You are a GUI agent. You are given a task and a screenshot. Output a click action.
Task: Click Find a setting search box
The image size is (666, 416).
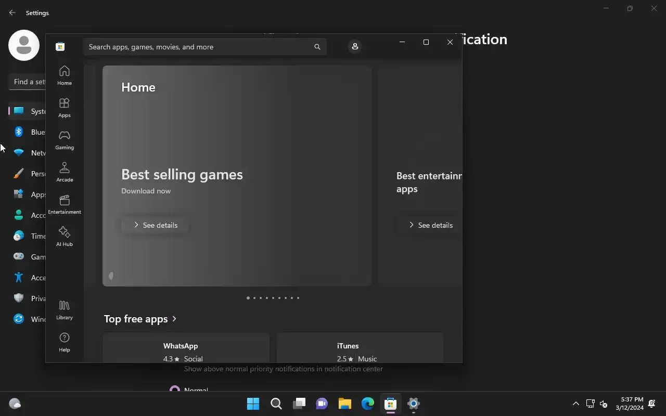click(x=27, y=82)
